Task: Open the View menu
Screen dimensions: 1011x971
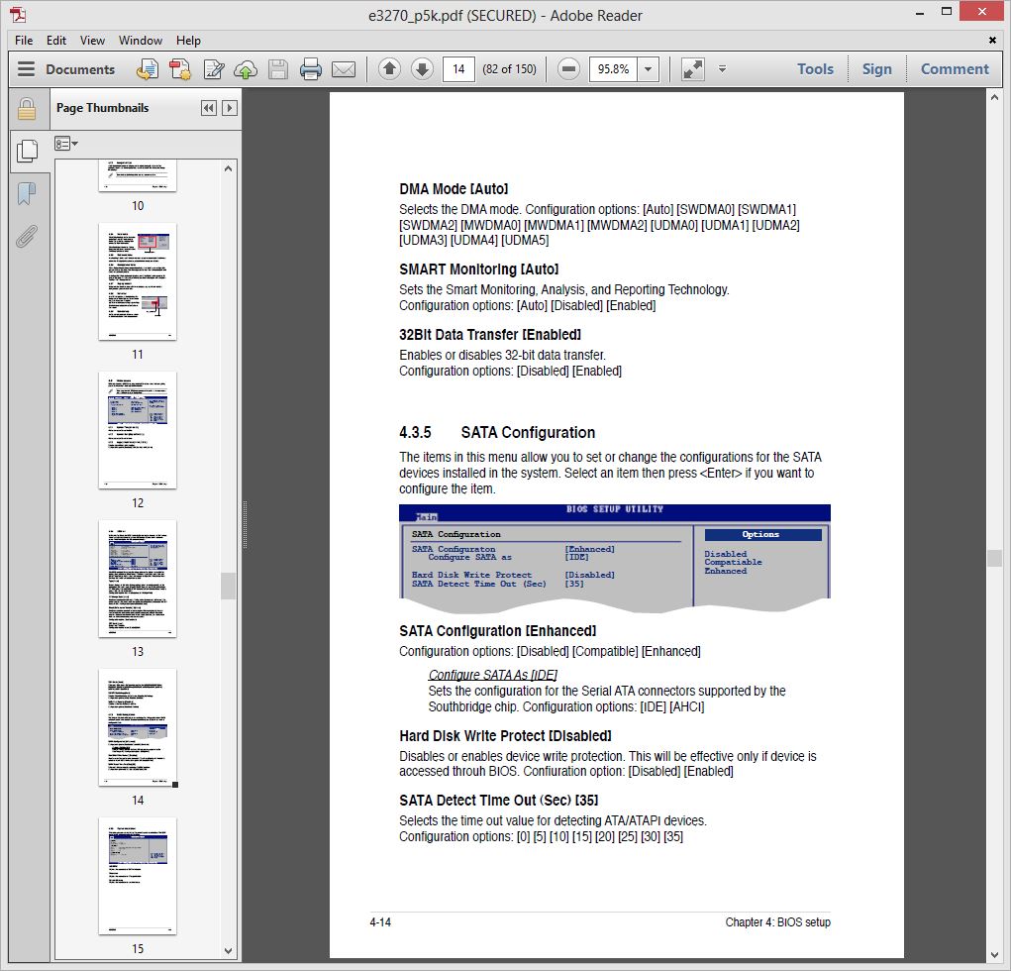Action: (92, 40)
